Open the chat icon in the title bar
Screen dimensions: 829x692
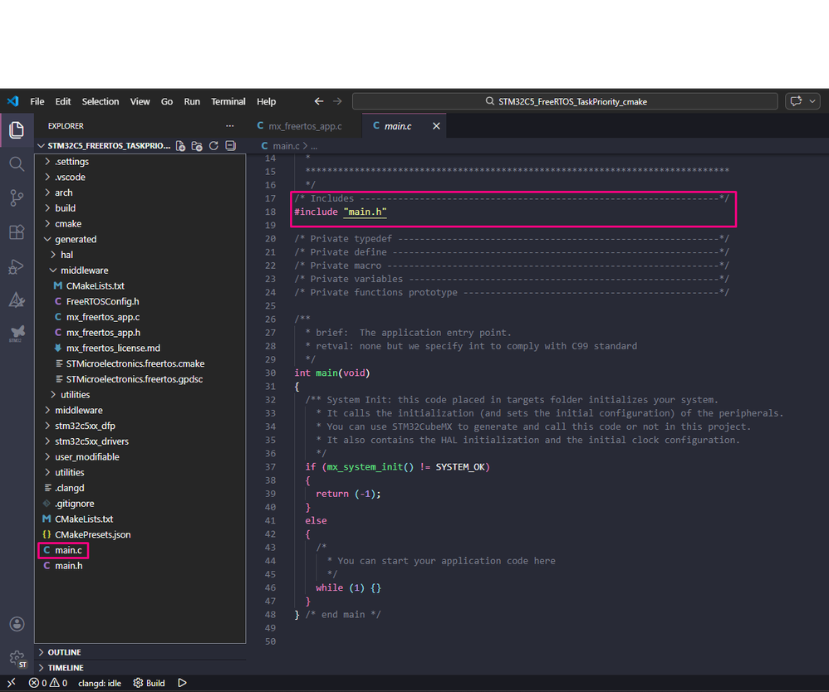(796, 101)
